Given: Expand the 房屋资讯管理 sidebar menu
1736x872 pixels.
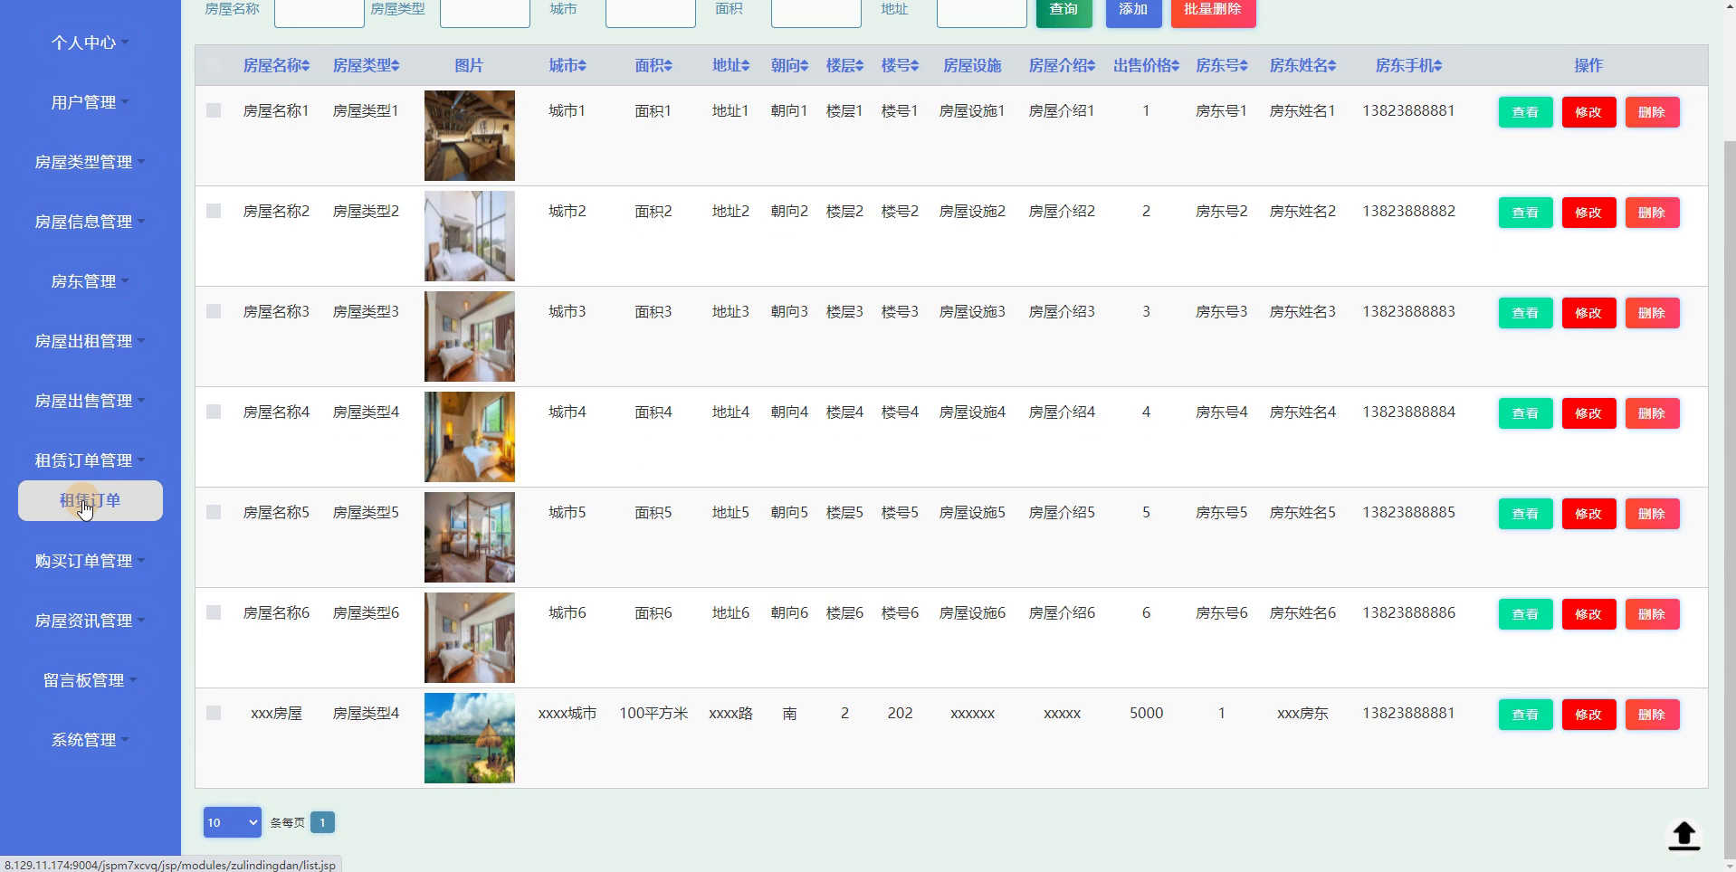Looking at the screenshot, I should tap(90, 621).
